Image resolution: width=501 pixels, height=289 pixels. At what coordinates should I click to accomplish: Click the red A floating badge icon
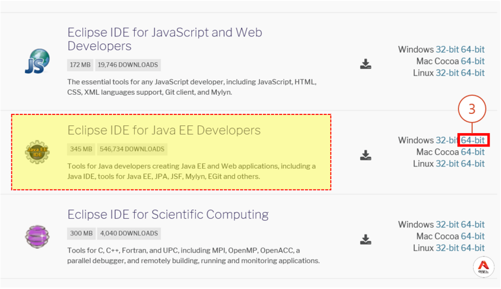tap(483, 267)
